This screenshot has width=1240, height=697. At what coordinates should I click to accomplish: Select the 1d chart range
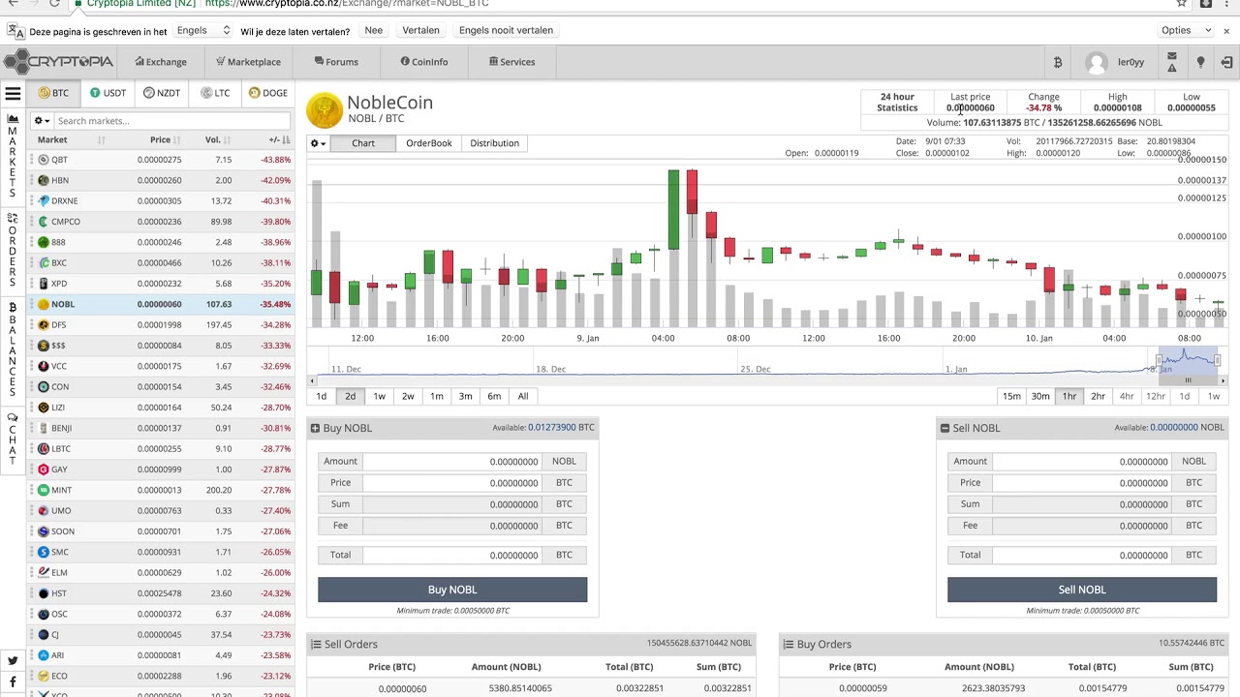coord(322,396)
